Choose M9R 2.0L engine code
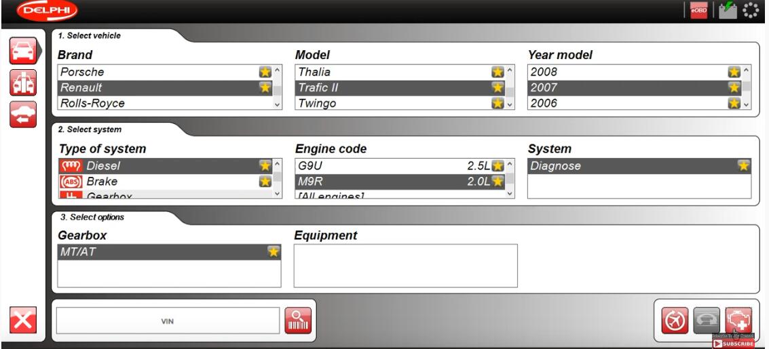The width and height of the screenshot is (769, 349). (400, 182)
